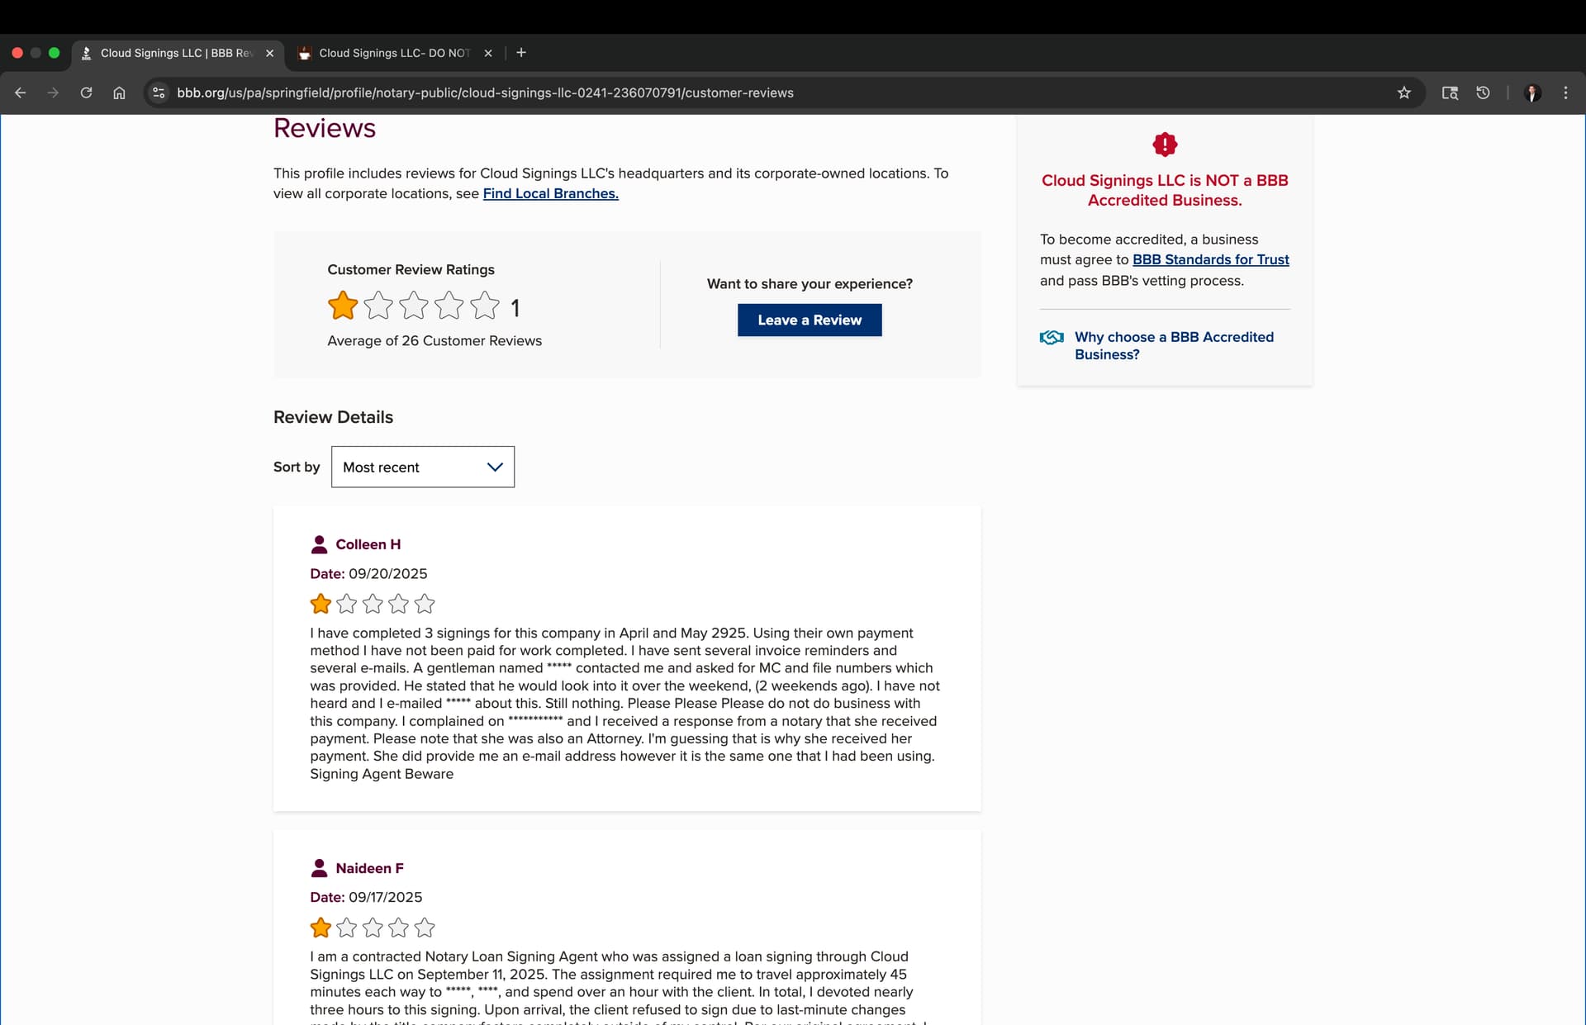Image resolution: width=1586 pixels, height=1025 pixels.
Task: Click the history clock icon in toolbar
Action: tap(1483, 93)
